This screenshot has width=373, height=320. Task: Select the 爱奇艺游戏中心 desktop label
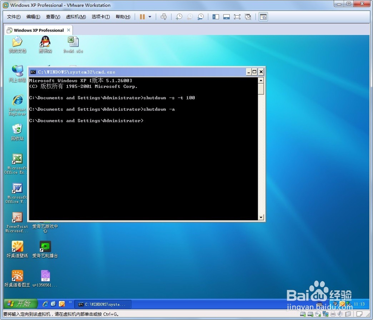(45, 228)
